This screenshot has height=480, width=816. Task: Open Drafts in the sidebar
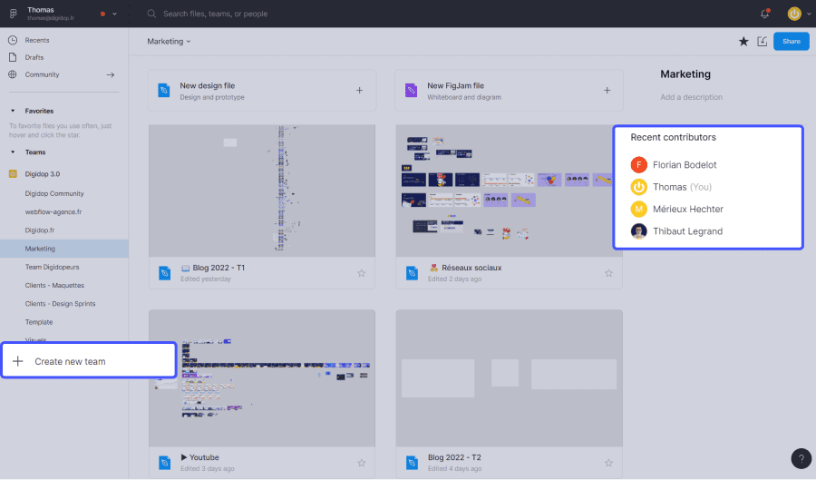pos(34,57)
